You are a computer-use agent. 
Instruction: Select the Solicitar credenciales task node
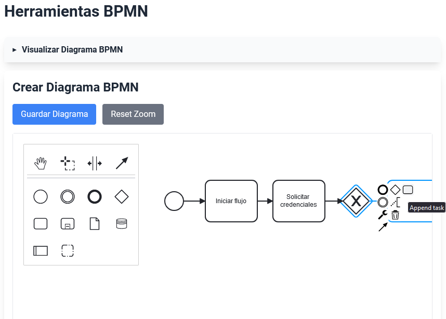pyautogui.click(x=298, y=201)
